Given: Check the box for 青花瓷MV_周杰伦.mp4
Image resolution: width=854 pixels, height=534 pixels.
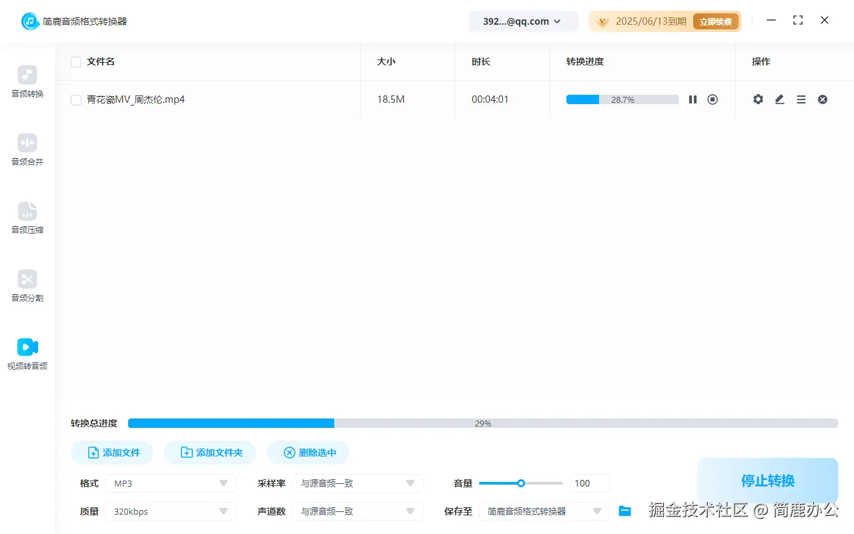Looking at the screenshot, I should pyautogui.click(x=76, y=100).
